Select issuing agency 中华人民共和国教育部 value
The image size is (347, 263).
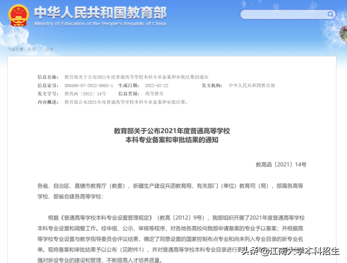[252, 85]
